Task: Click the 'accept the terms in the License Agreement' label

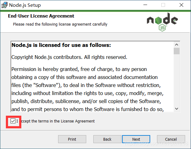Action: (56, 121)
